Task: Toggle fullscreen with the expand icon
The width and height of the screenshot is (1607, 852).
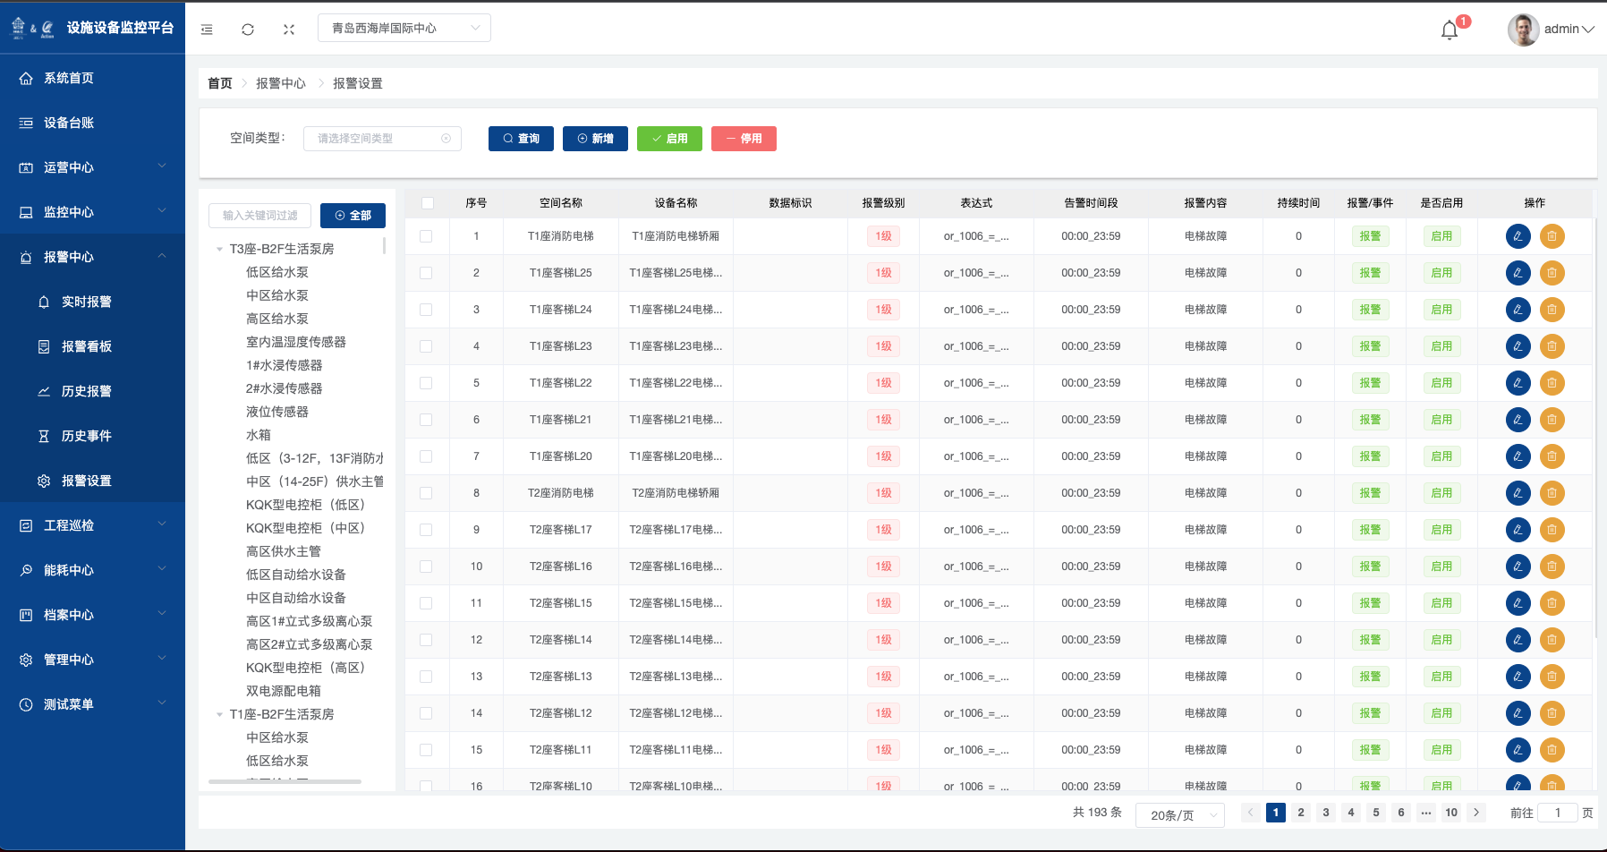Action: 289,30
